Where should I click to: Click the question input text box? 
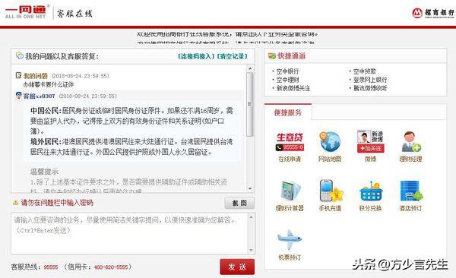coord(130,233)
